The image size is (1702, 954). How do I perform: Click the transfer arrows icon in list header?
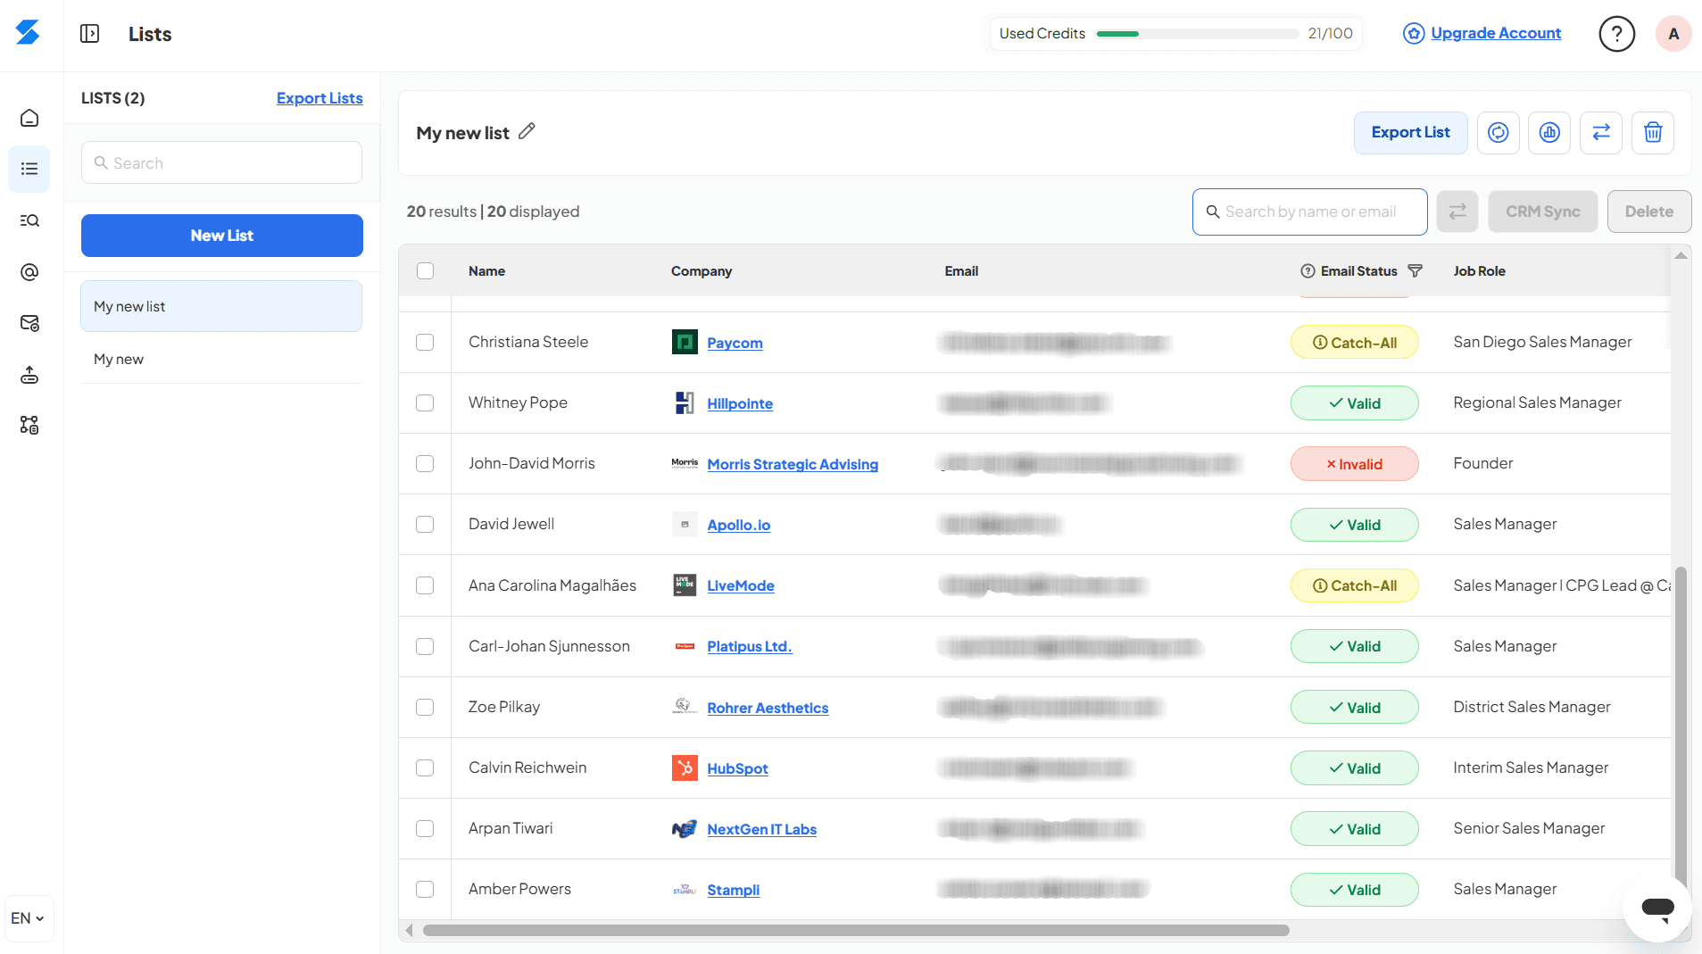click(1600, 133)
